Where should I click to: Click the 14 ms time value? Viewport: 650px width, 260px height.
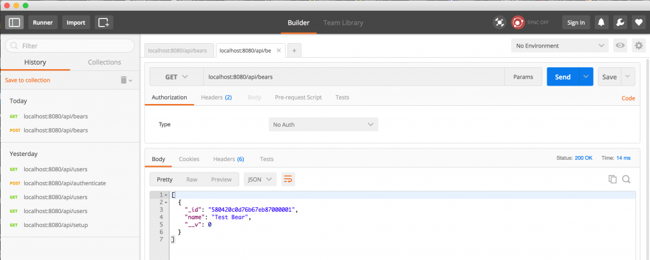623,158
